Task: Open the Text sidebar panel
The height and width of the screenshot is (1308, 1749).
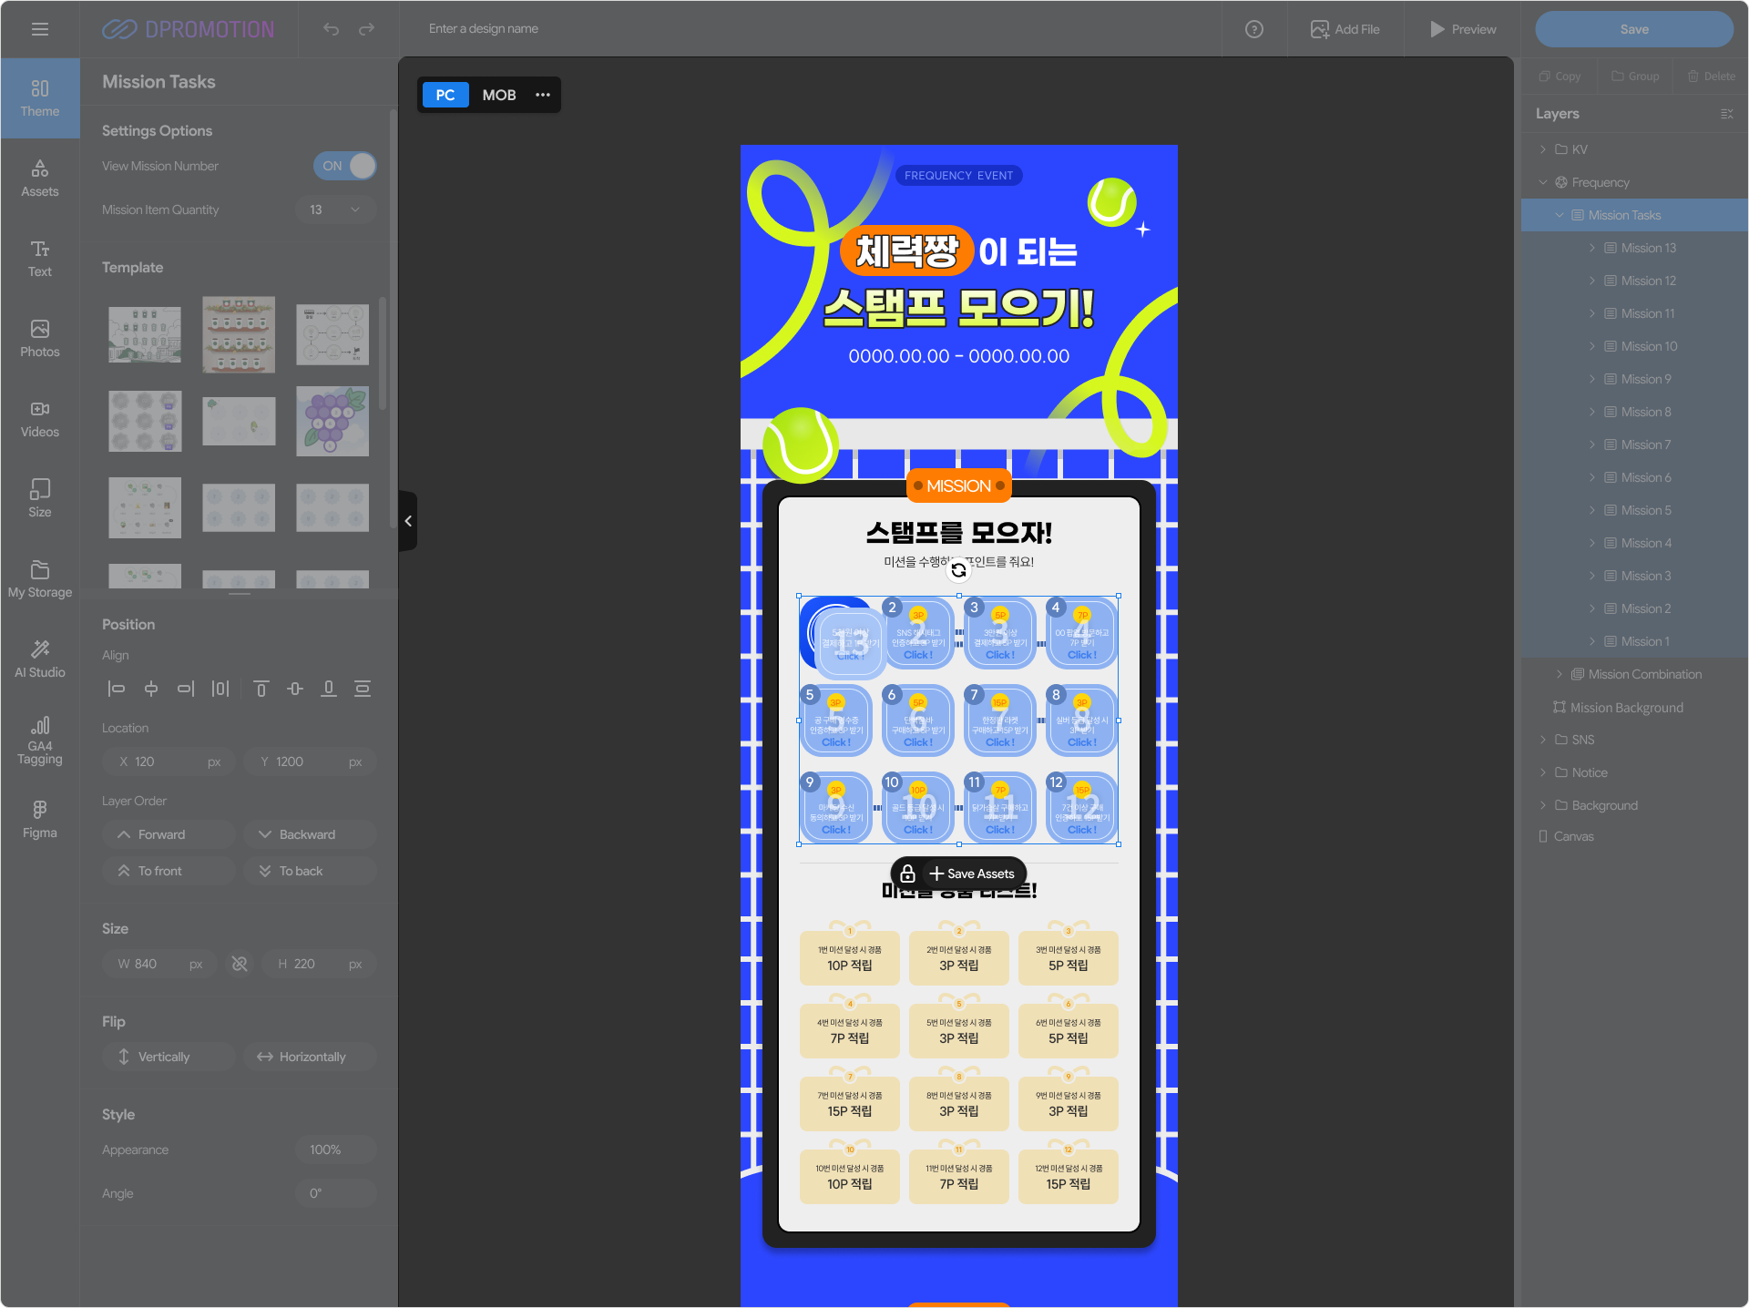Action: pyautogui.click(x=40, y=259)
